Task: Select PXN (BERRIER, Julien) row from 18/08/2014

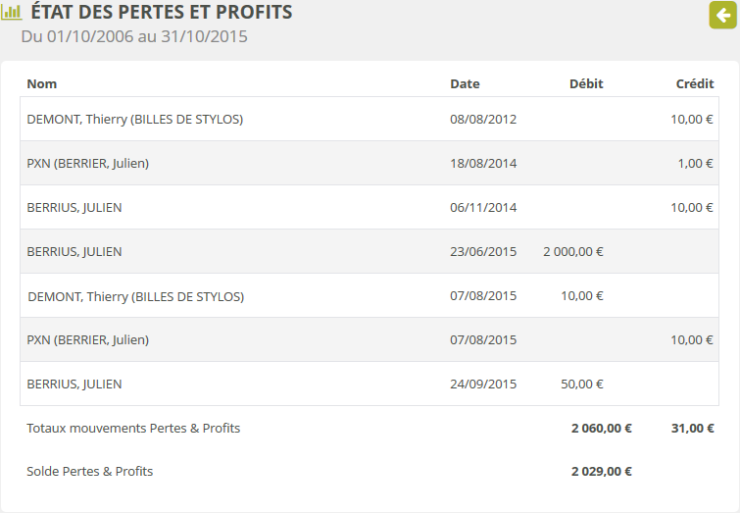Action: tap(88, 164)
